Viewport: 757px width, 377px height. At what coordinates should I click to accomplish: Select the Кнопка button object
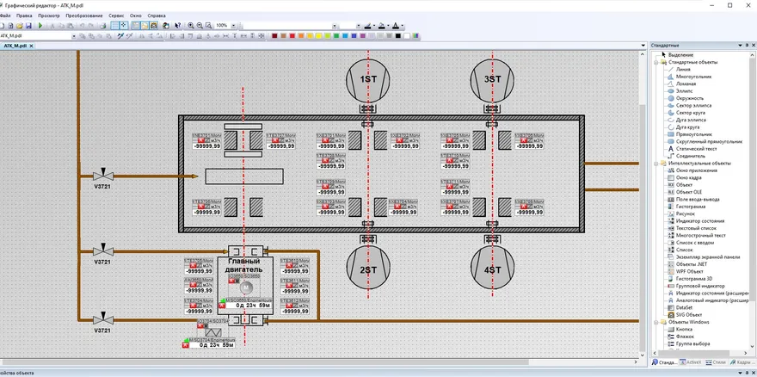[x=680, y=329]
